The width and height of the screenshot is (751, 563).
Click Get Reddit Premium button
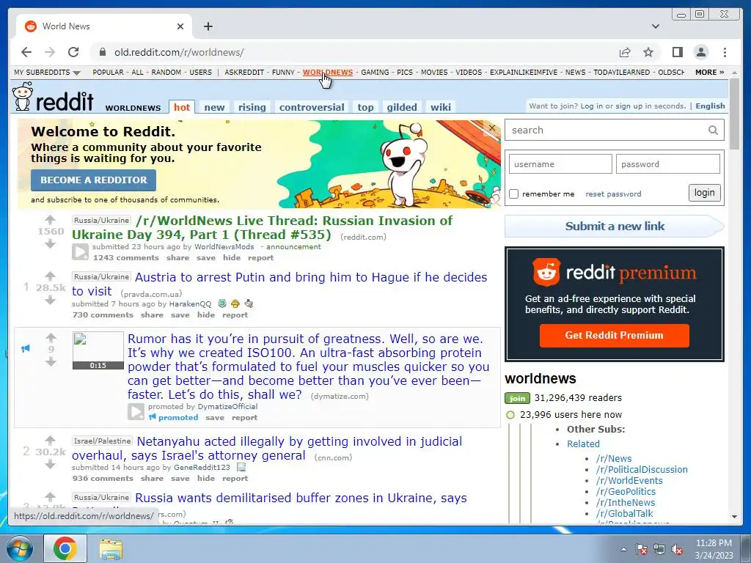[614, 335]
